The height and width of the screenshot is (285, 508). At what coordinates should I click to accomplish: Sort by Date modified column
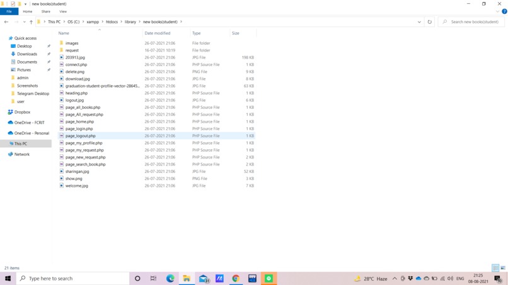point(158,33)
